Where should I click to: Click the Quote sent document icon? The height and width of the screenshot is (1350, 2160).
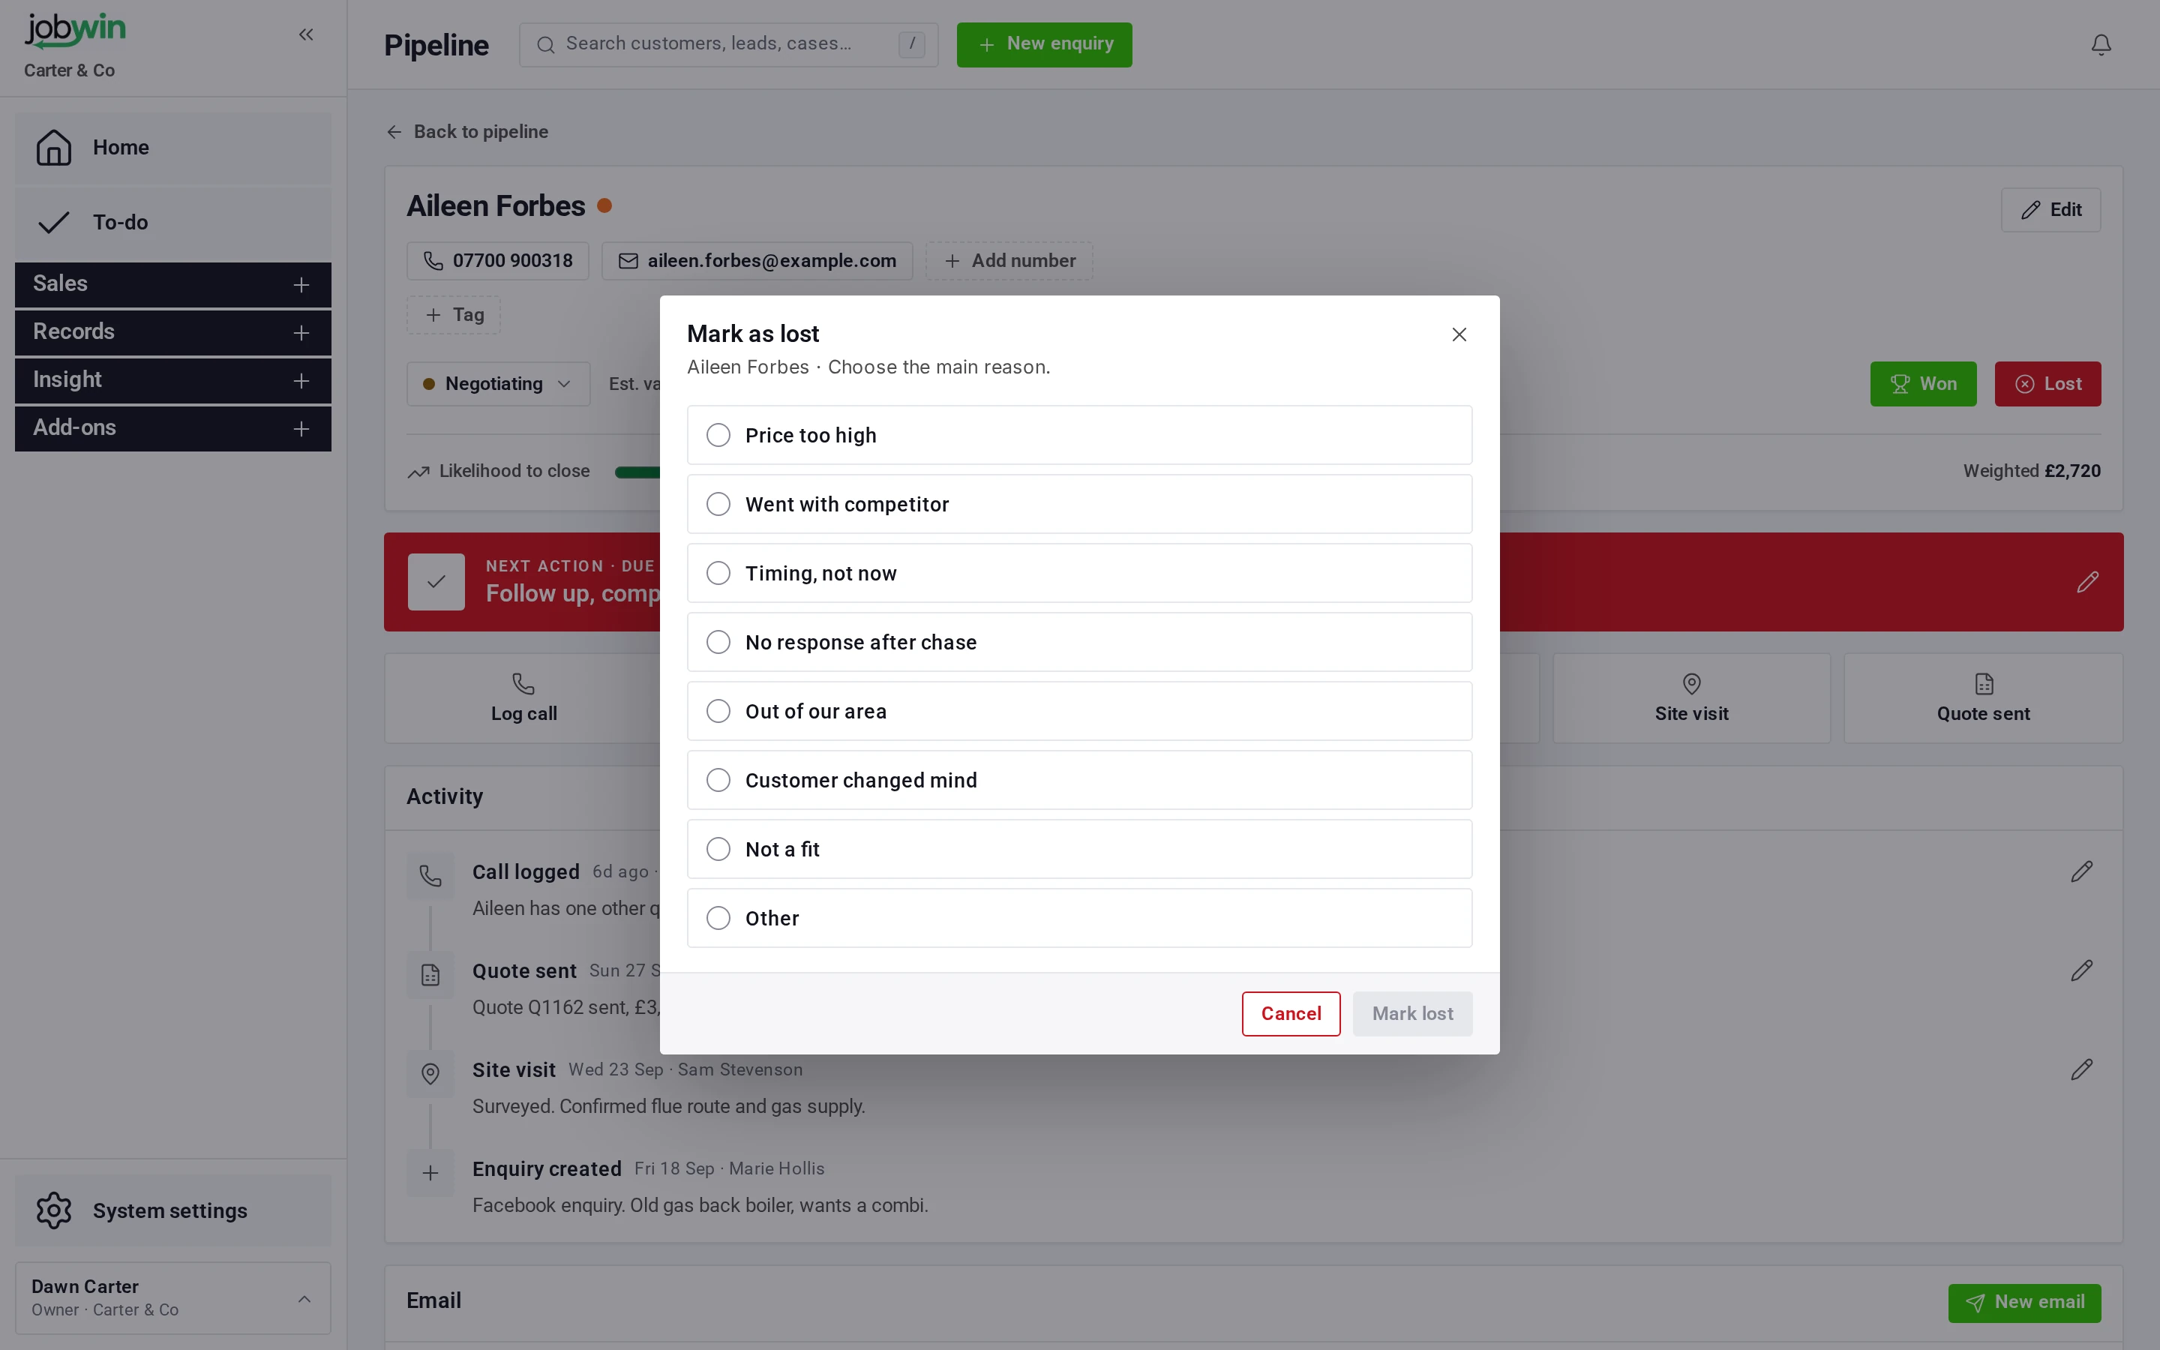(1983, 684)
